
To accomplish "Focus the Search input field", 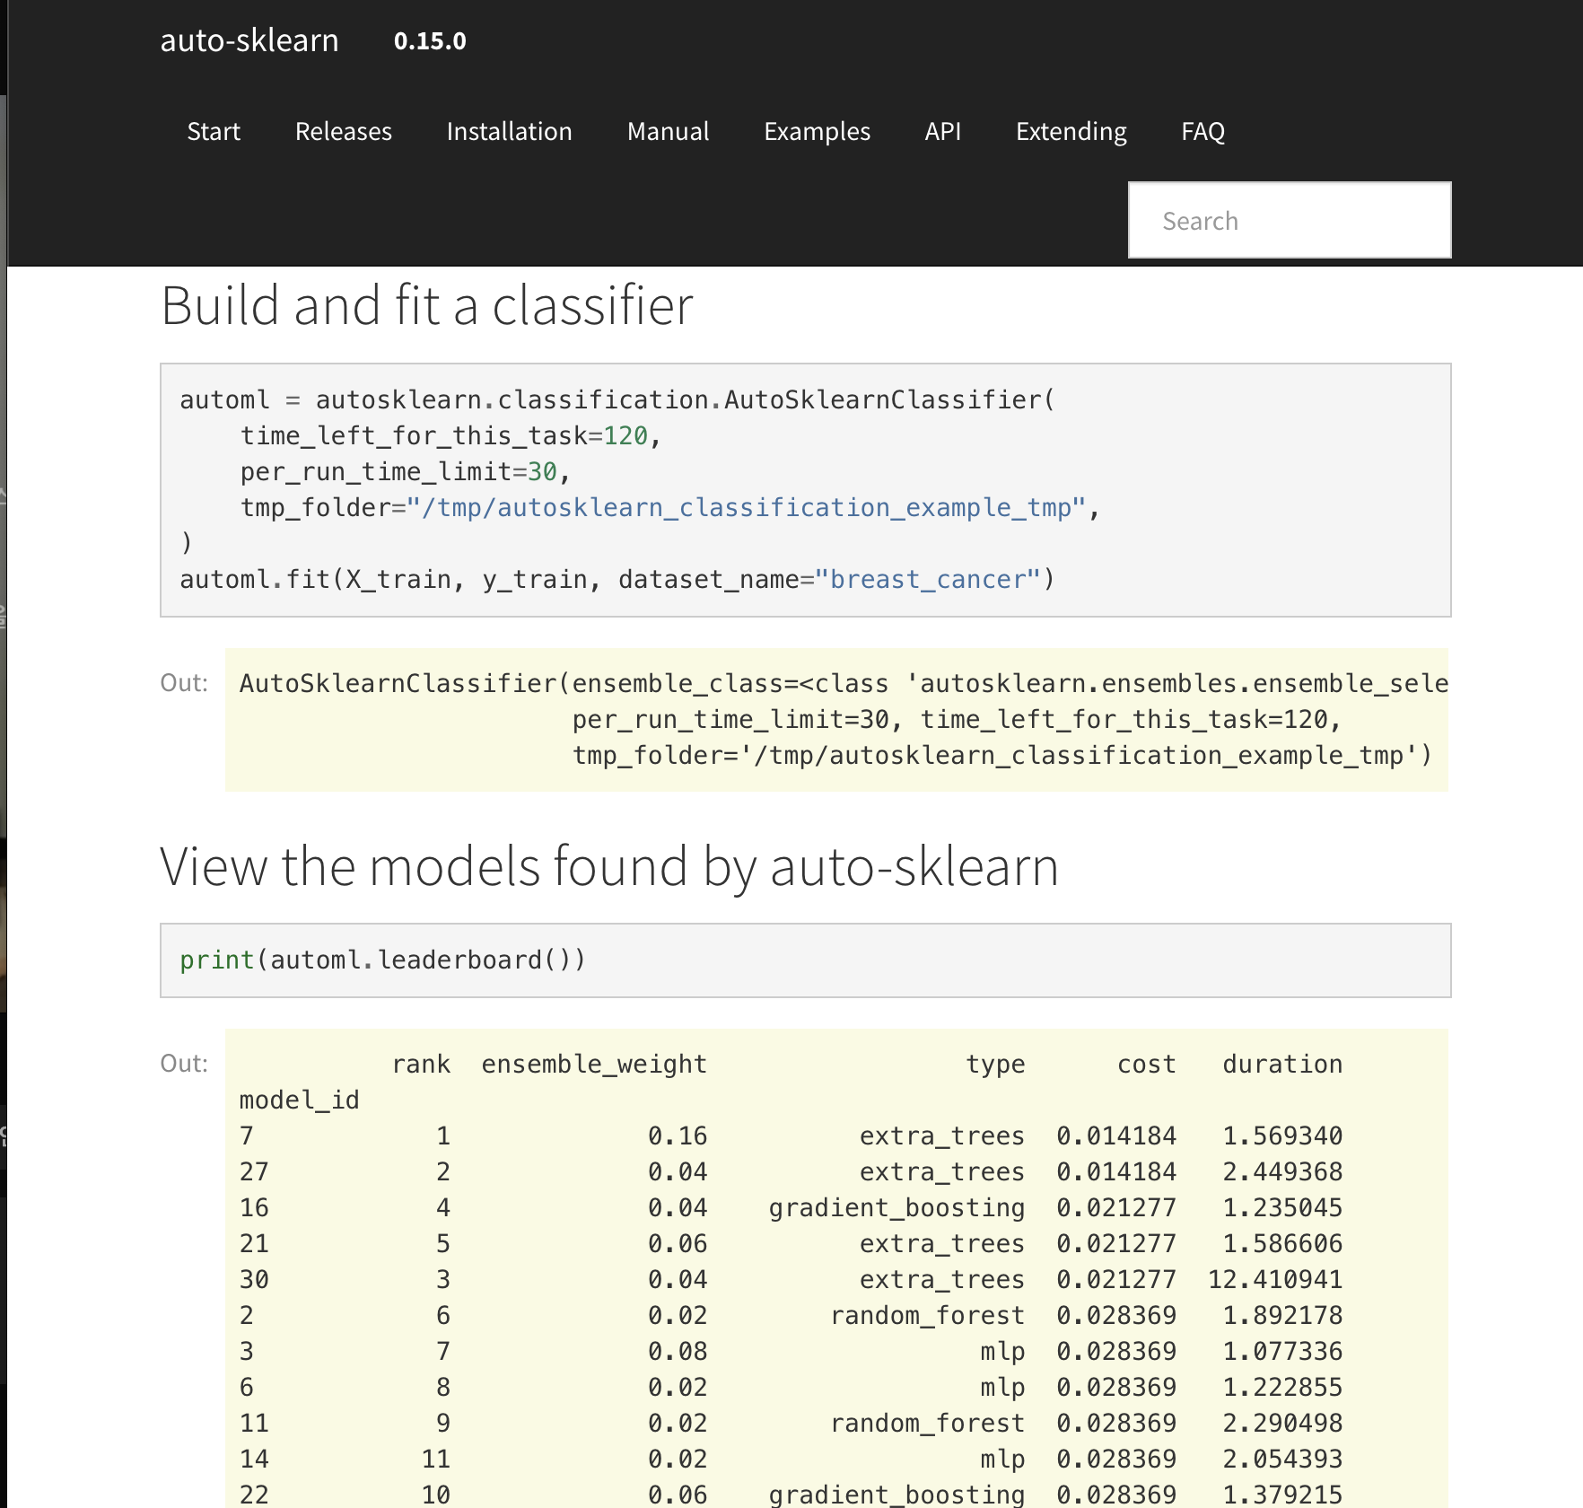I will tap(1290, 220).
